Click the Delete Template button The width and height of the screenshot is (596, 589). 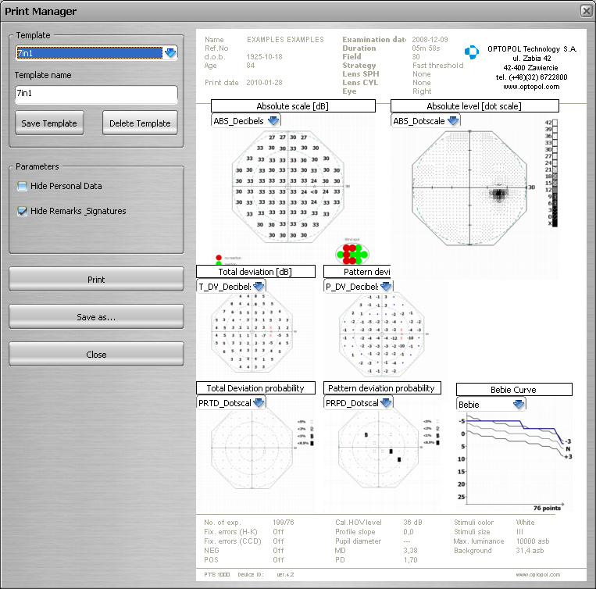click(x=140, y=123)
